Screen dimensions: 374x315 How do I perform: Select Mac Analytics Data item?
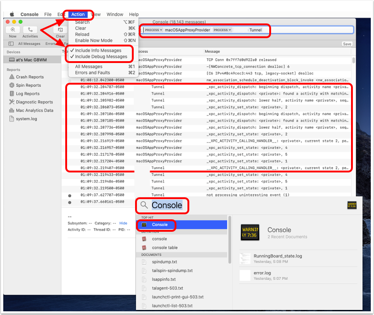tap(34, 110)
